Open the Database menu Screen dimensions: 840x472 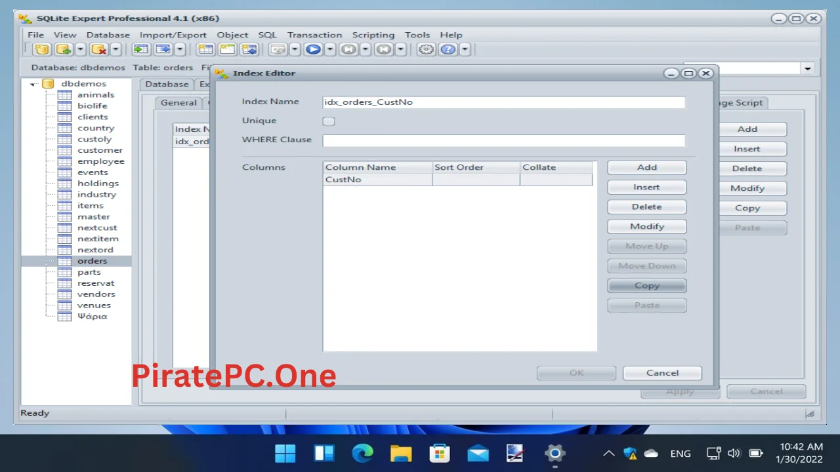pos(108,35)
